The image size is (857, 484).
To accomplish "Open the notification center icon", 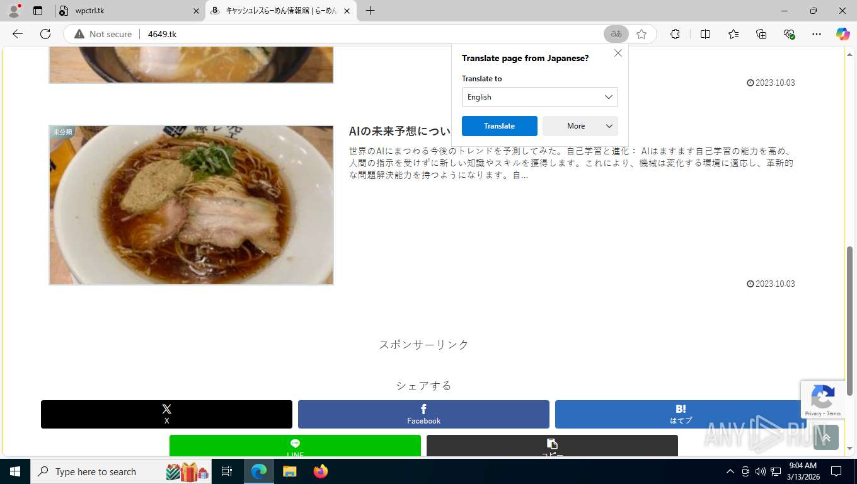I will [x=836, y=471].
